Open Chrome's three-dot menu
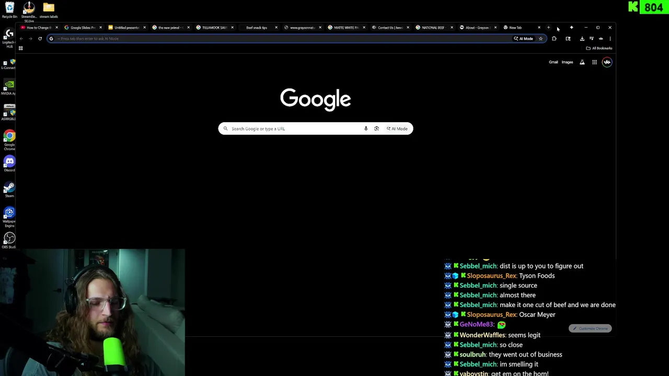 tap(610, 39)
